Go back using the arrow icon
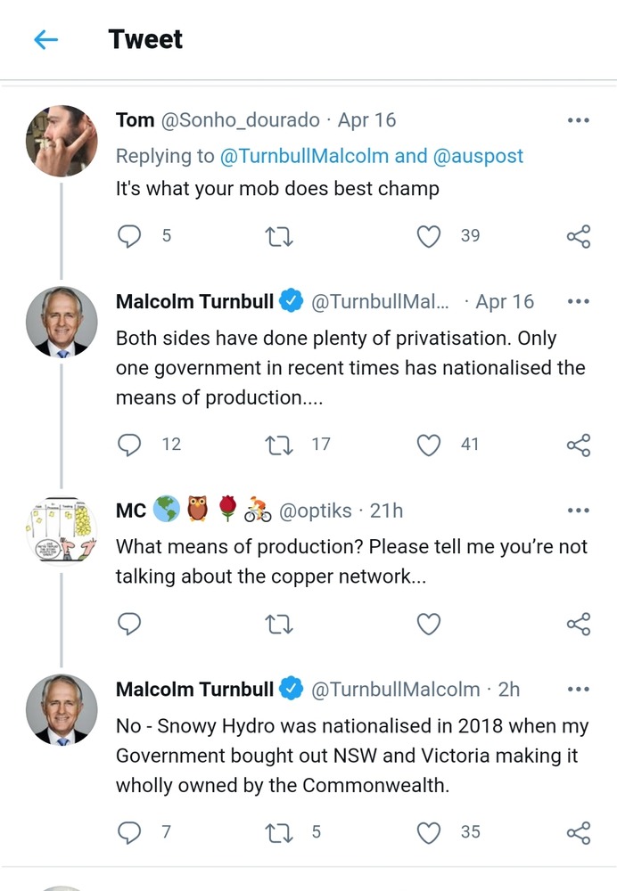This screenshot has width=617, height=891. (45, 39)
